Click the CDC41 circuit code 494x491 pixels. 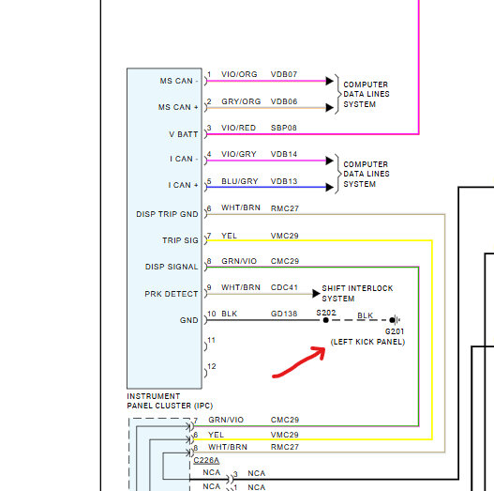(284, 288)
